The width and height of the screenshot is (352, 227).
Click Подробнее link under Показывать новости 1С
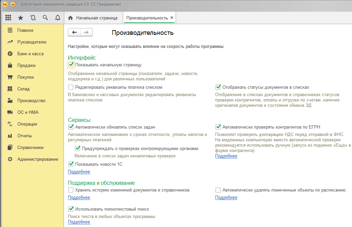coord(79,172)
